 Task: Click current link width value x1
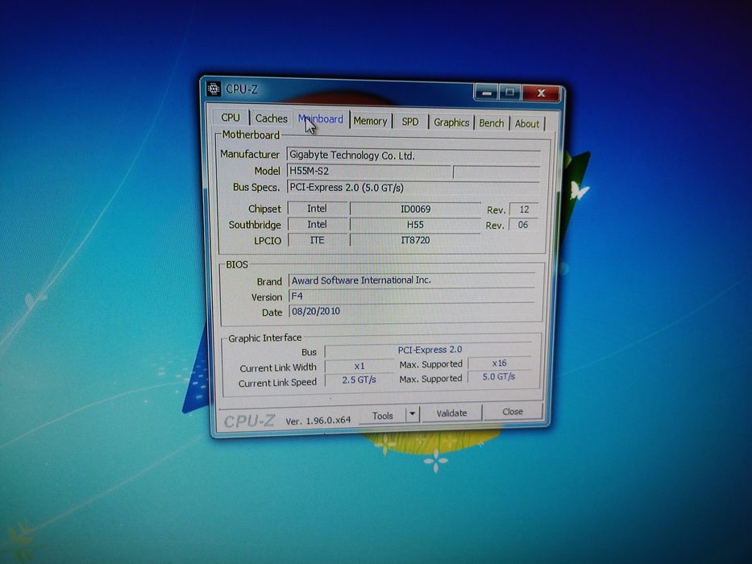359,366
